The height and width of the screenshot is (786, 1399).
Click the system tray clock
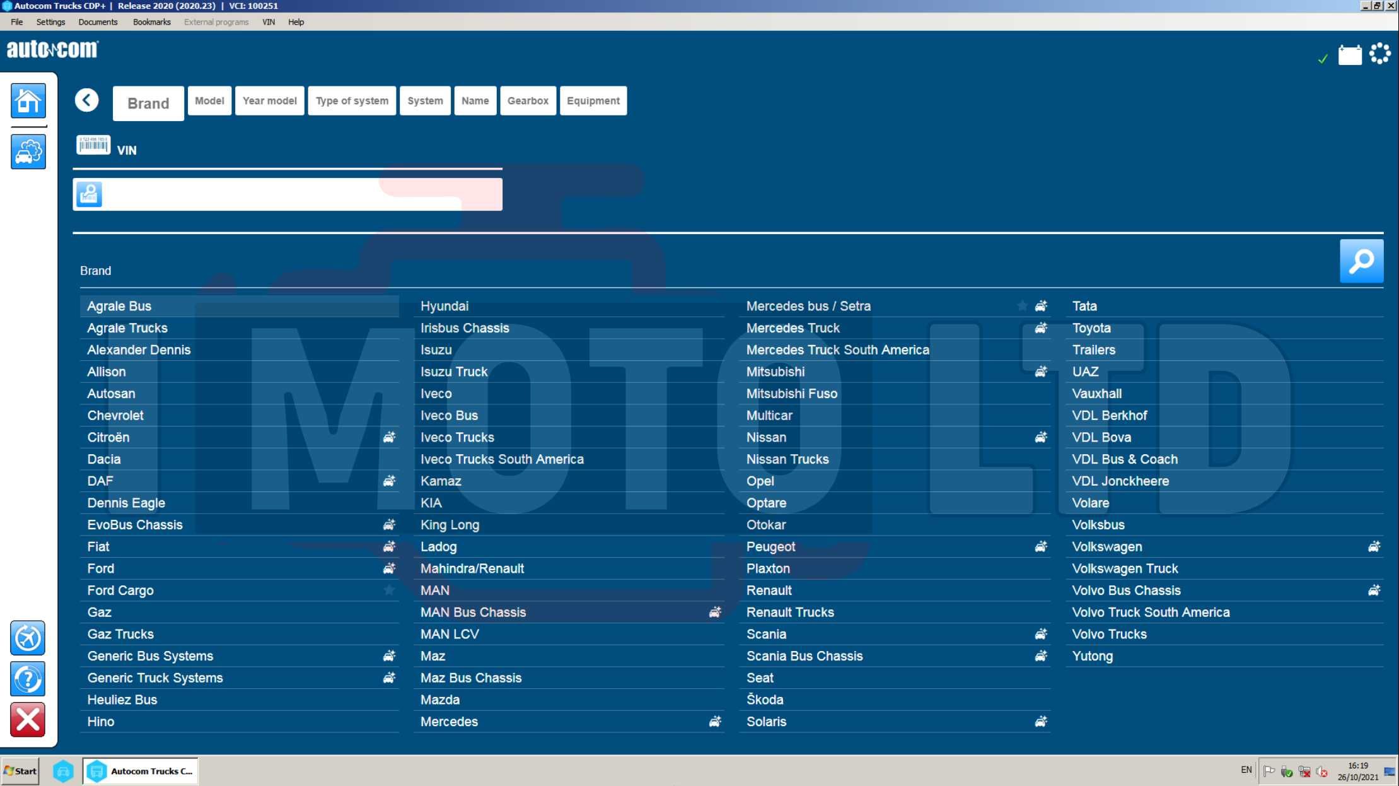1358,771
